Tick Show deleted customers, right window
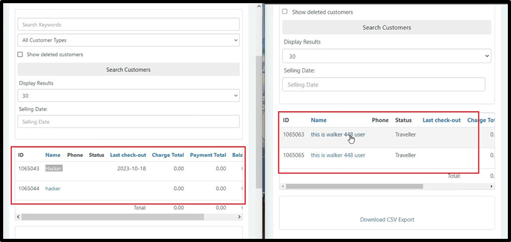 [285, 12]
